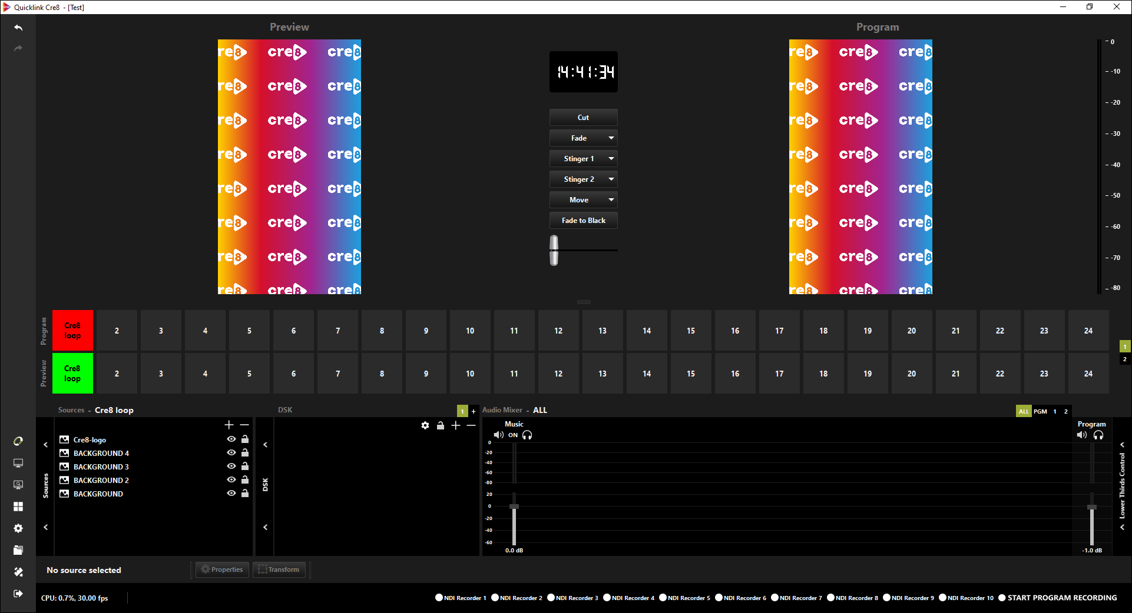1132x613 pixels.
Task: Enable headphone monitoring on Music channel
Action: [527, 435]
